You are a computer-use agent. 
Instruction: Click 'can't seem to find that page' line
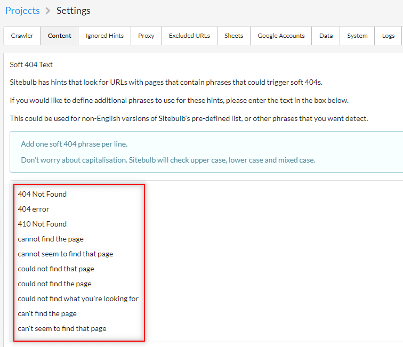62,328
